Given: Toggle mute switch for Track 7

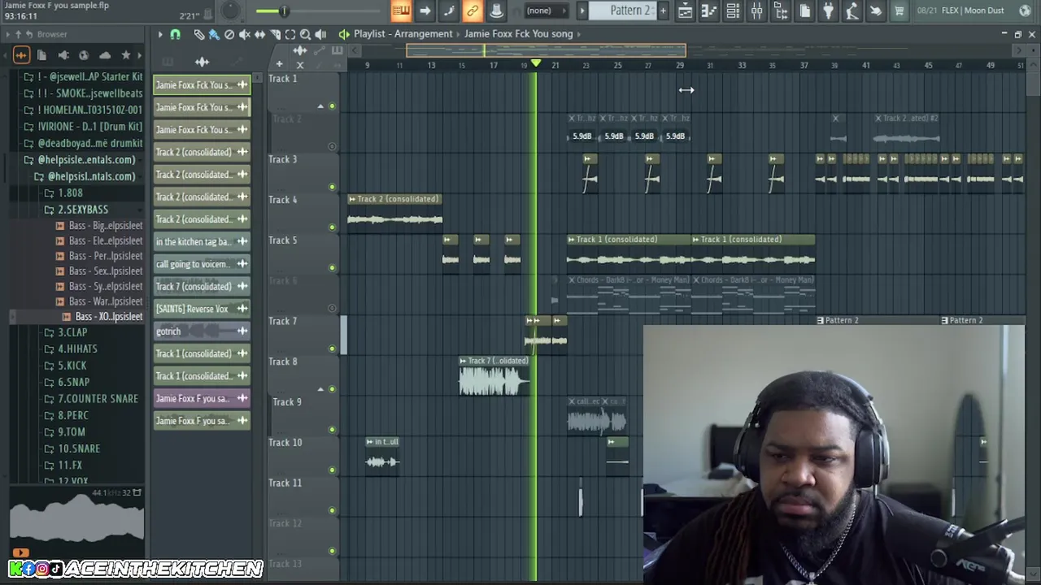Looking at the screenshot, I should pos(332,349).
